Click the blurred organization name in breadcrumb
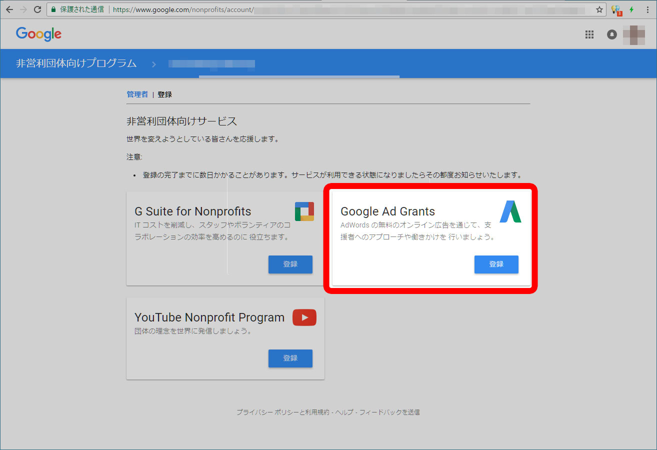Image resolution: width=657 pixels, height=450 pixels. click(212, 64)
